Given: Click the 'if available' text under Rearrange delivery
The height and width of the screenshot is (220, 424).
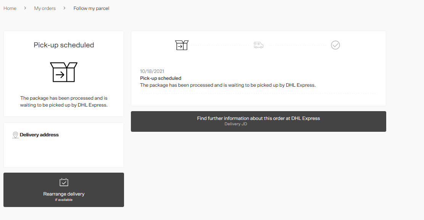Looking at the screenshot, I should pos(64,199).
